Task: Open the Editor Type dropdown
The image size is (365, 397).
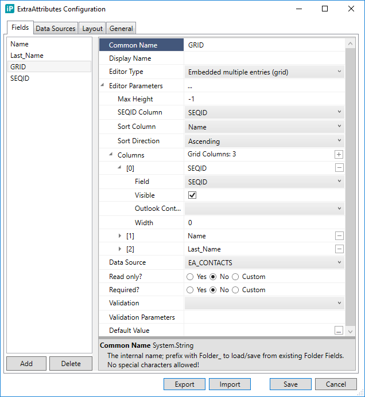Action: pyautogui.click(x=265, y=72)
